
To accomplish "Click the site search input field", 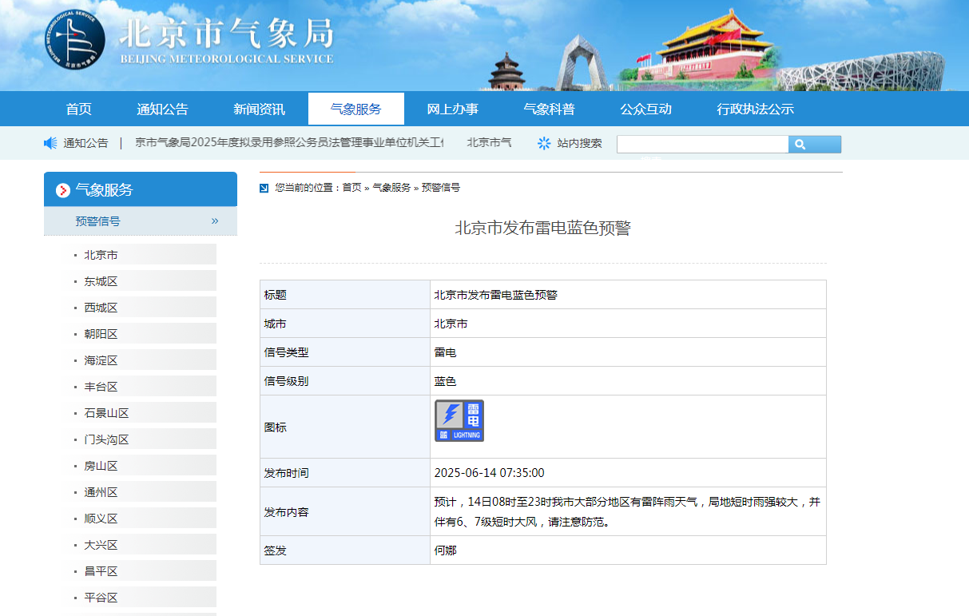I will 702,145.
